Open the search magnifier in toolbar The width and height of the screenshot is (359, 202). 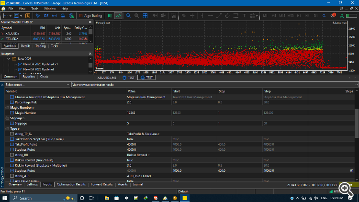coord(324,16)
